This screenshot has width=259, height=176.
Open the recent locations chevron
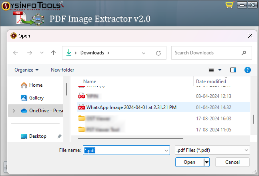point(42,53)
